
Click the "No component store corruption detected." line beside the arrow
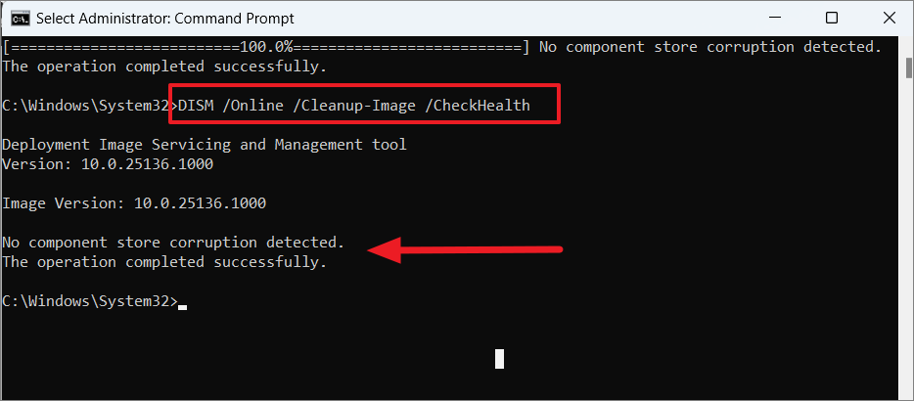tap(174, 242)
